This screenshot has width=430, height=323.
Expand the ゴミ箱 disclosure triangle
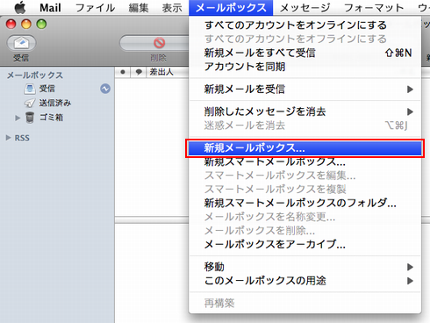coord(18,118)
